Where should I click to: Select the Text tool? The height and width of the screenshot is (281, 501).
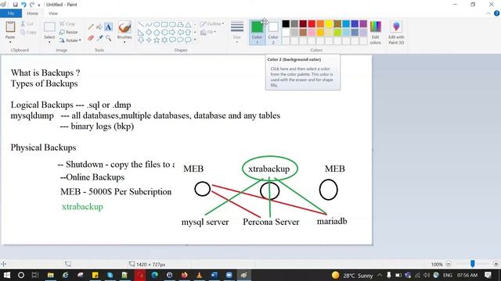(x=108, y=27)
